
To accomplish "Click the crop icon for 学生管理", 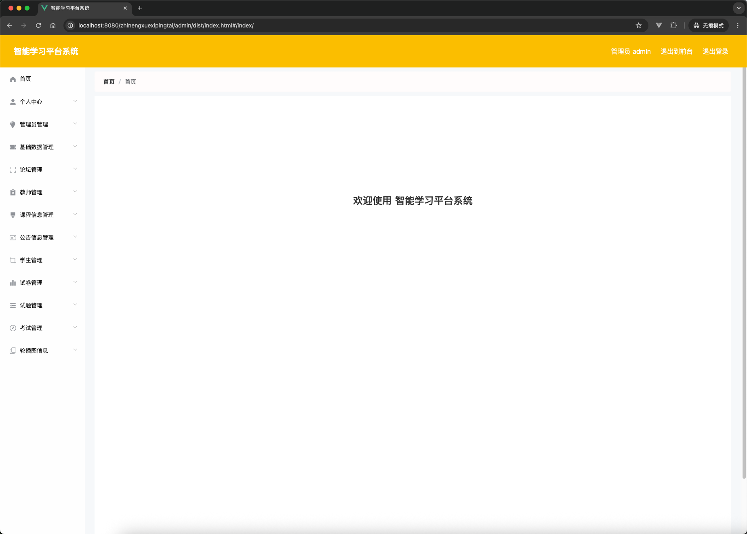I will click(13, 260).
